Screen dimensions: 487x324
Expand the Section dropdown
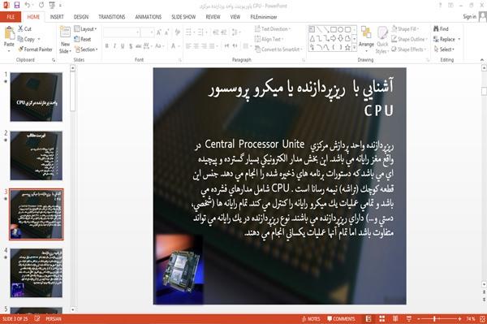pyautogui.click(x=86, y=50)
